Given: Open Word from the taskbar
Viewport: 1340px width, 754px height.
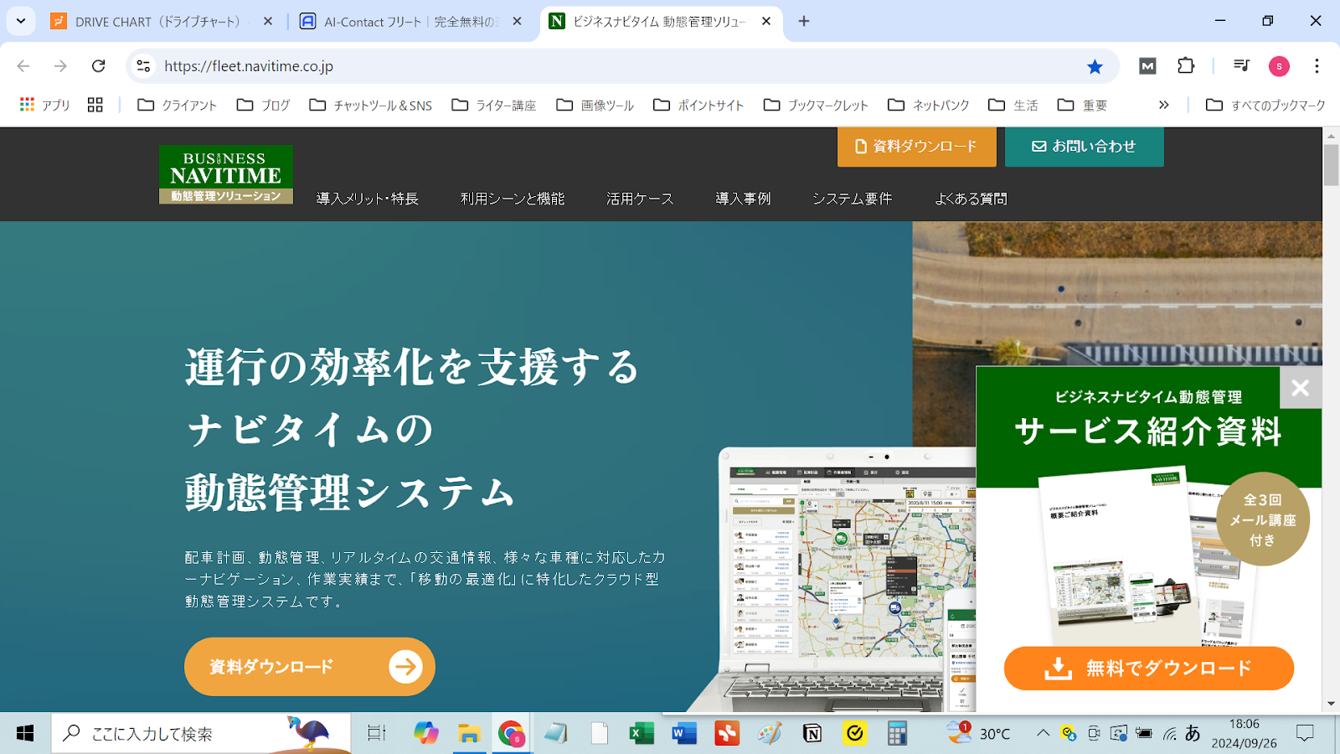Looking at the screenshot, I should pyautogui.click(x=684, y=734).
